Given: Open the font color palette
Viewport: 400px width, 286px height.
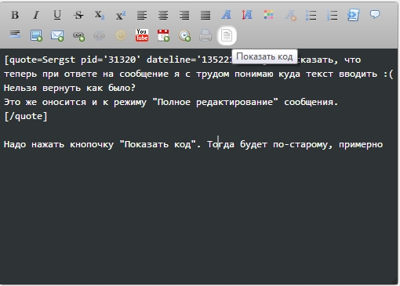Looking at the screenshot, I should 268,15.
